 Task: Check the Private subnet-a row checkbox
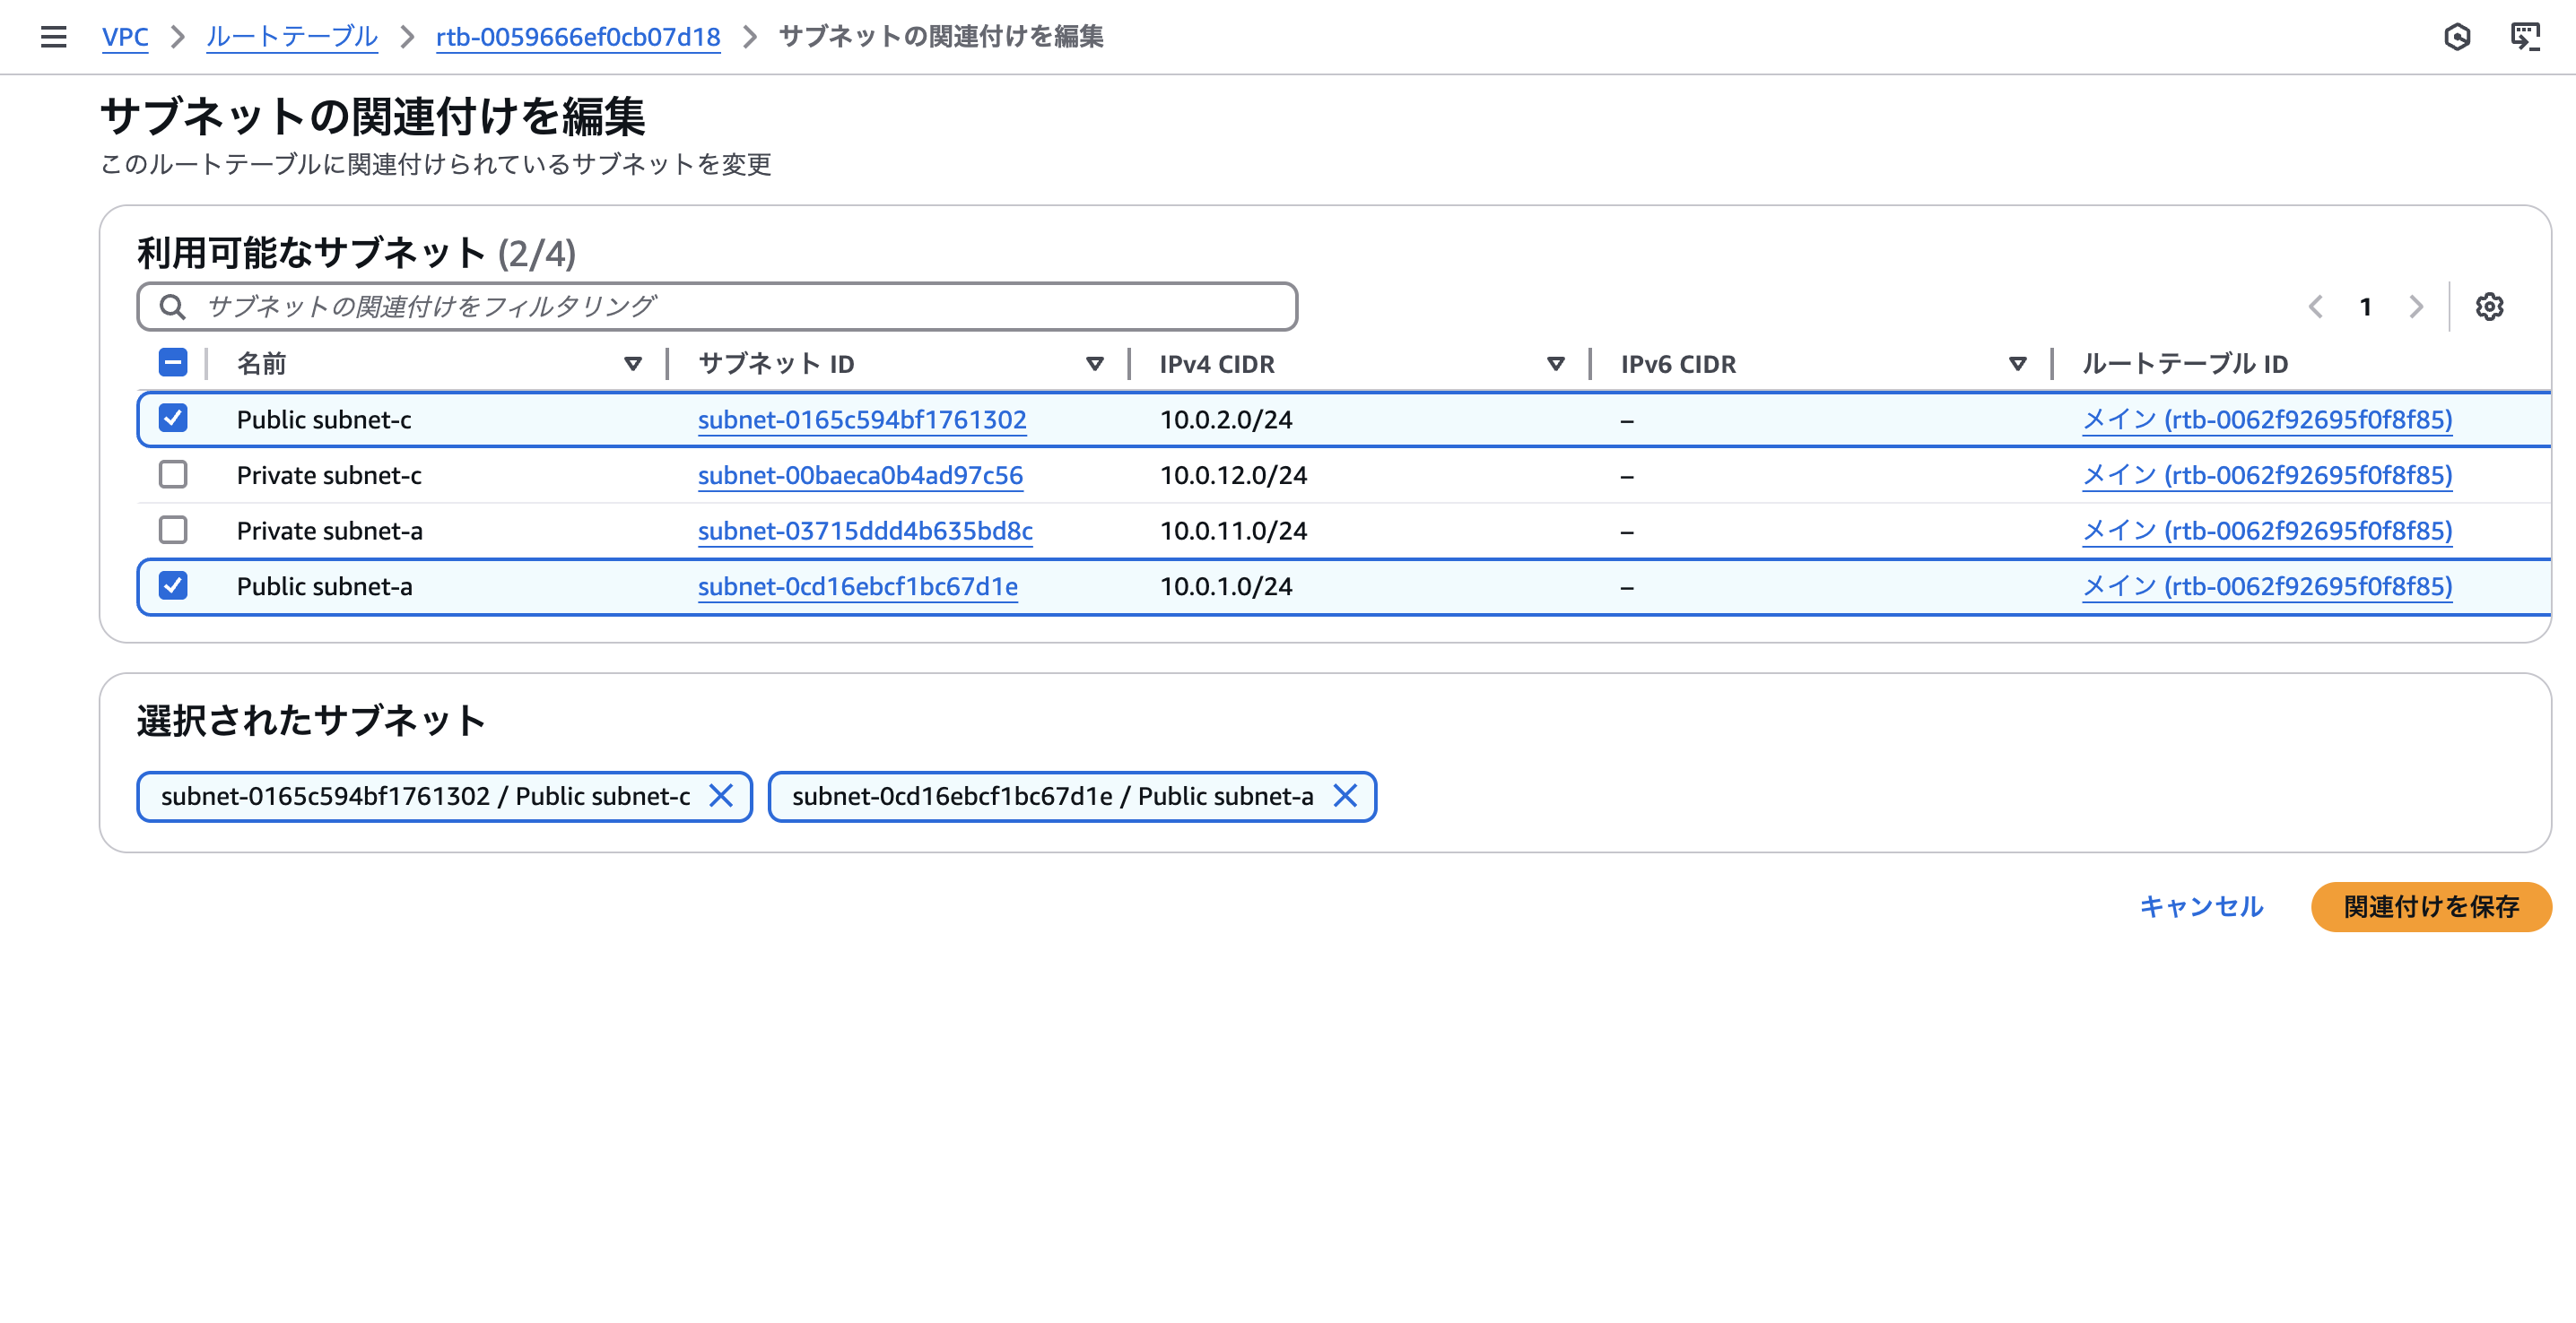click(x=173, y=530)
